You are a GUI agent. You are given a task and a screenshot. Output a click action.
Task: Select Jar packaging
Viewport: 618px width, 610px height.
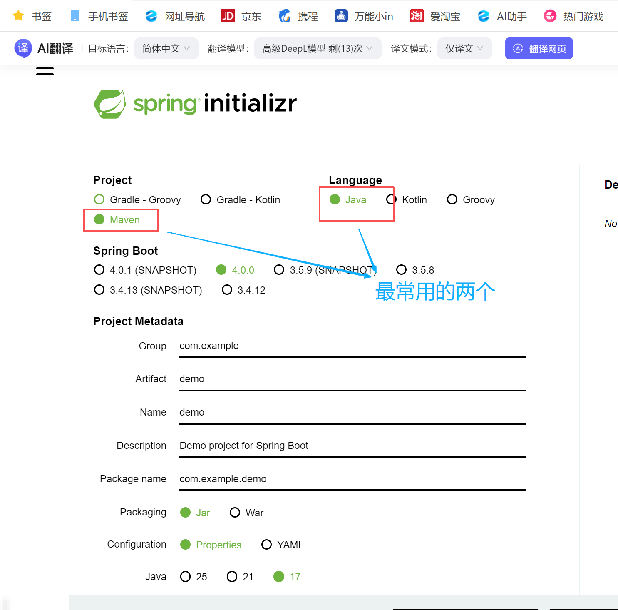(x=195, y=513)
